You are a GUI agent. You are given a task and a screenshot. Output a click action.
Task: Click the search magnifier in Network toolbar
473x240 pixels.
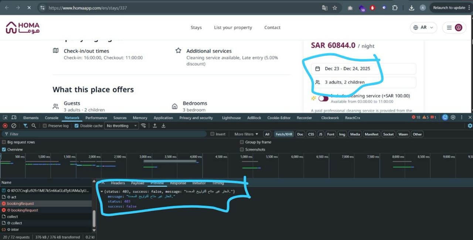[x=34, y=126]
